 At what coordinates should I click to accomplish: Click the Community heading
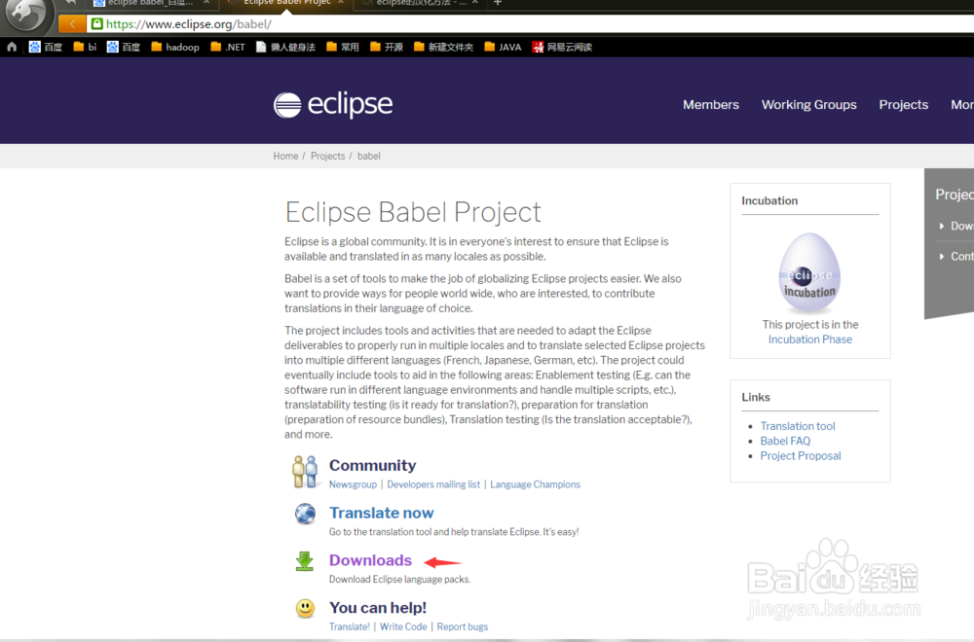click(373, 465)
